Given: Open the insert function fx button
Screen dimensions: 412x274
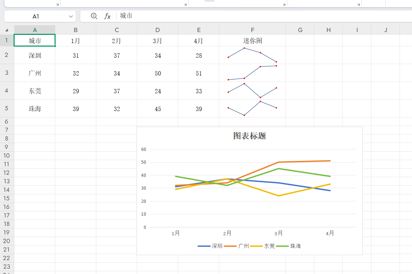Looking at the screenshot, I should (107, 16).
